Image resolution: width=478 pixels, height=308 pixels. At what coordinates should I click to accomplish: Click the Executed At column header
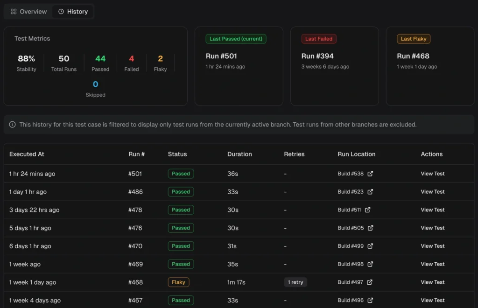[27, 154]
